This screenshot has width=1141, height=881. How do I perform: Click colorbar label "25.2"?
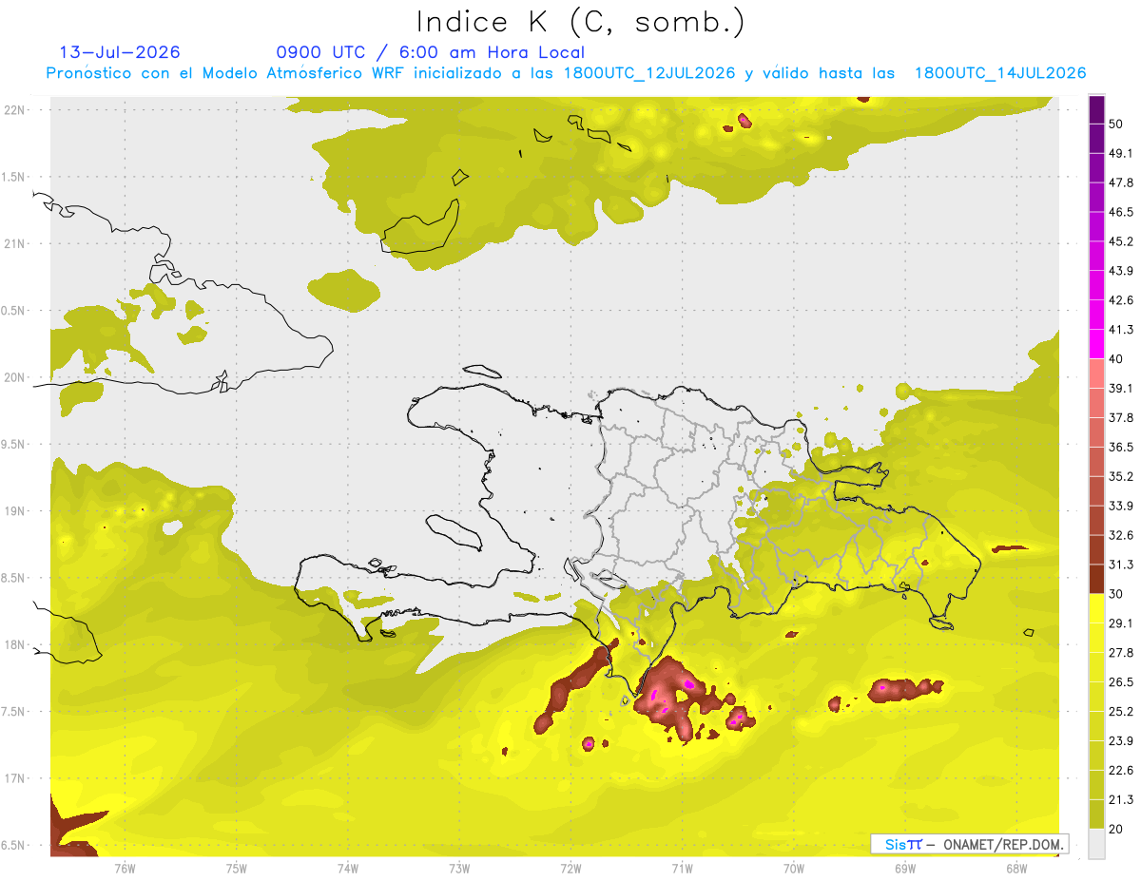(x=1121, y=712)
